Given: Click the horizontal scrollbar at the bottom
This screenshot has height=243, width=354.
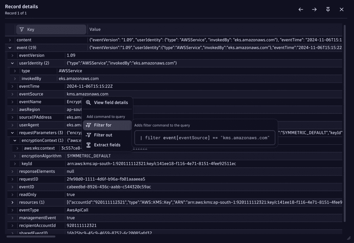Looking at the screenshot, I should pos(31,237).
